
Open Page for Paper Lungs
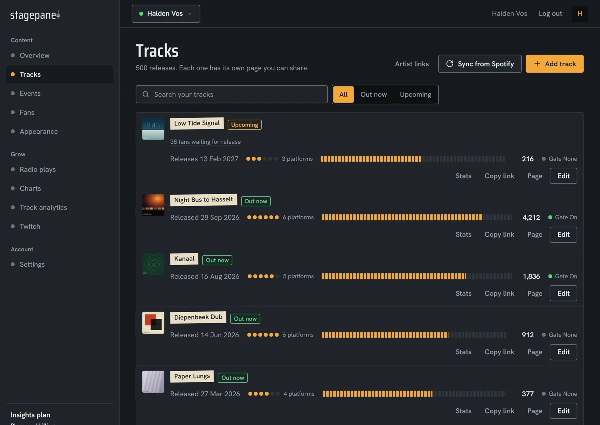pyautogui.click(x=535, y=411)
